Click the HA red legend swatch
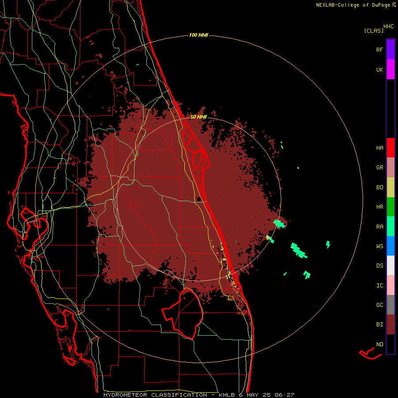Screen dimensions: 398x398 pos(390,148)
